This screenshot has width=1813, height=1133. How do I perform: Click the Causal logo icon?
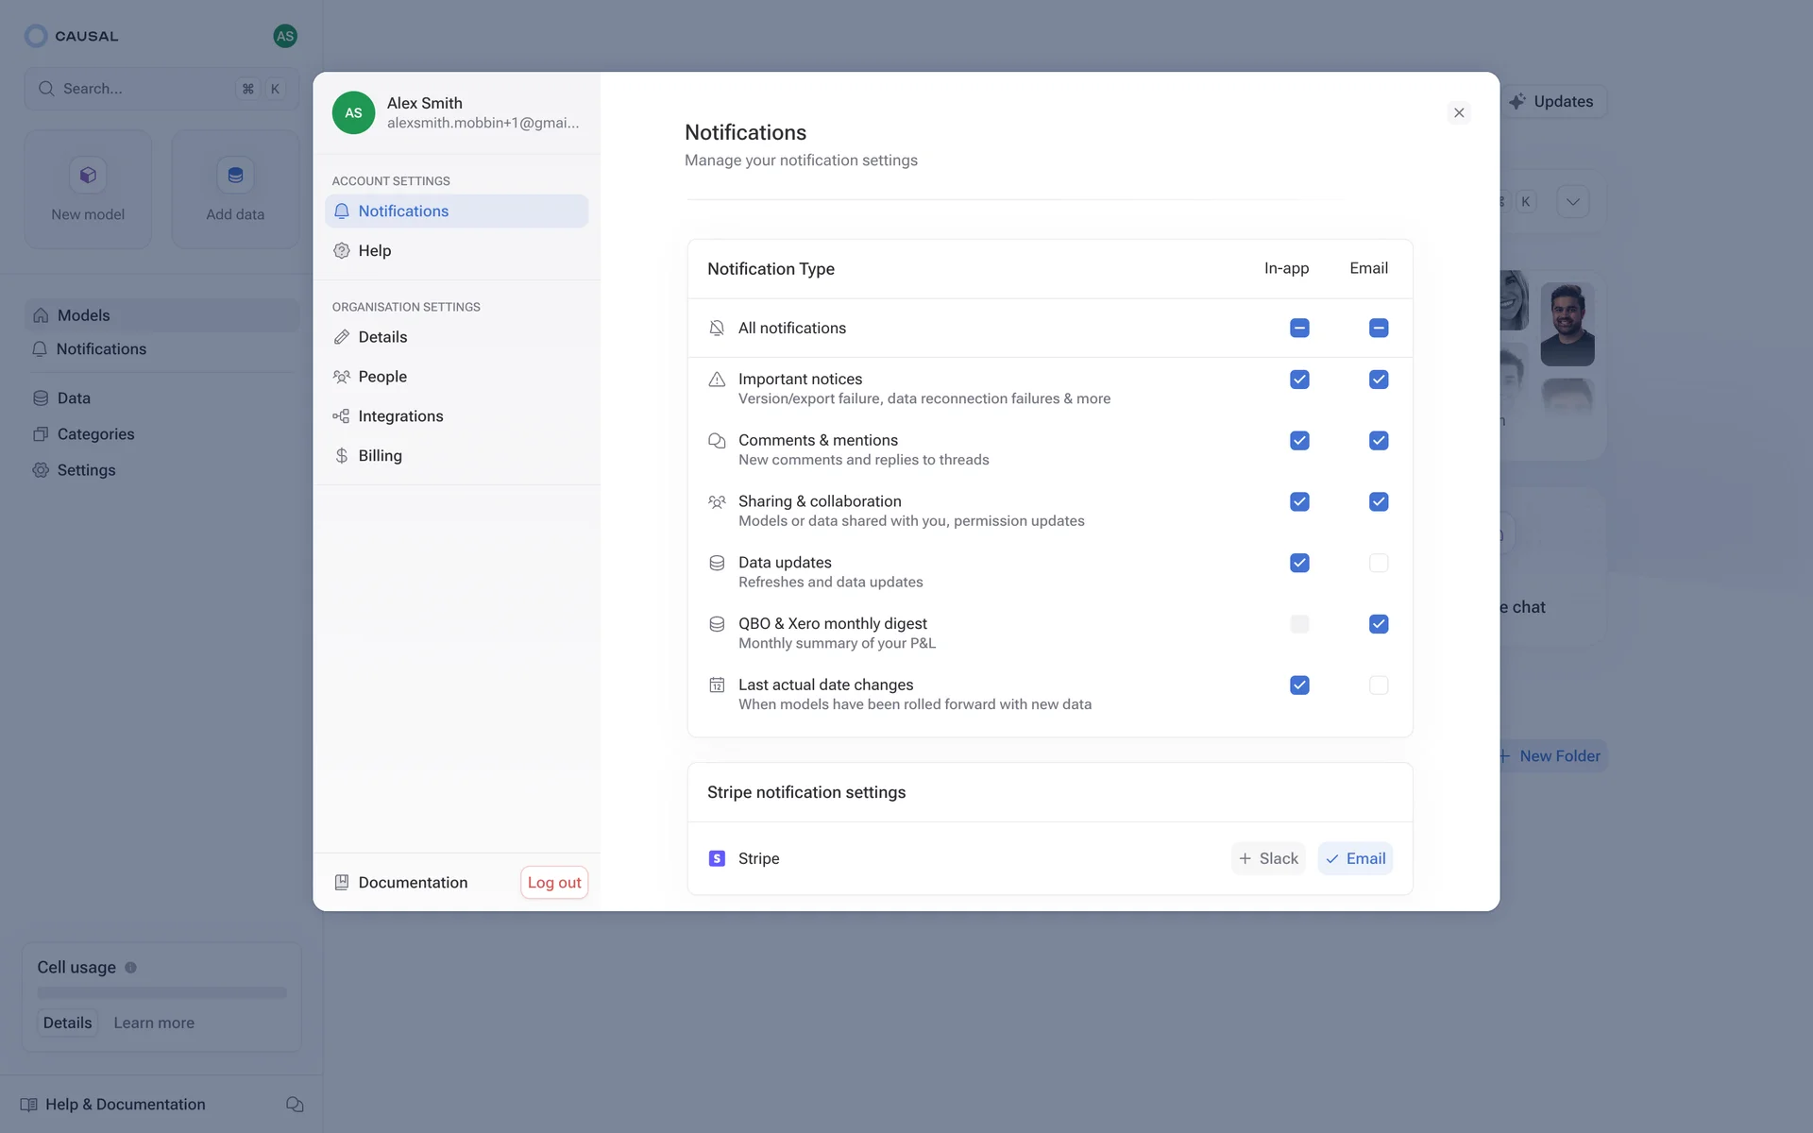click(x=36, y=36)
